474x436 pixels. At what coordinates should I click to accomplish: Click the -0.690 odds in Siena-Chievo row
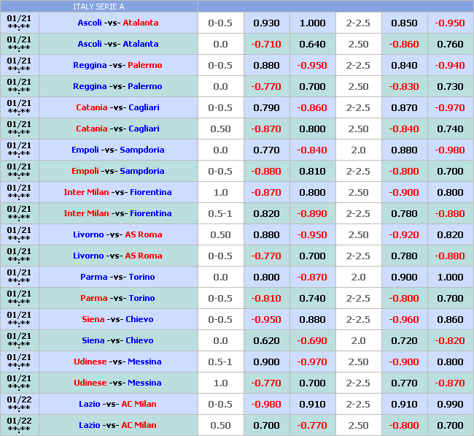tap(312, 340)
